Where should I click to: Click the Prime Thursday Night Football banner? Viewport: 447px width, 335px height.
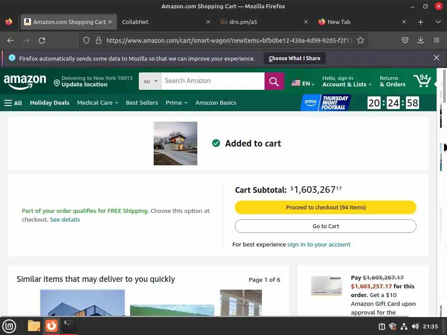(325, 103)
